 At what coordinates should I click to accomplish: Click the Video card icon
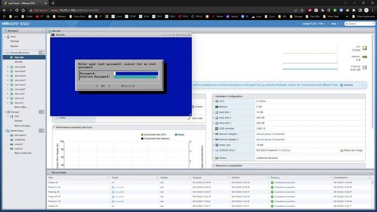217,145
